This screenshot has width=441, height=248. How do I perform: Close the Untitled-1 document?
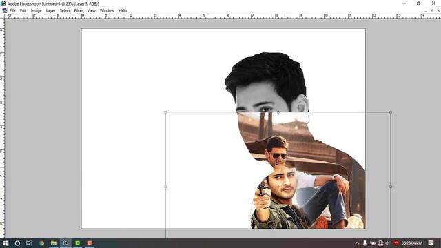tap(438, 11)
